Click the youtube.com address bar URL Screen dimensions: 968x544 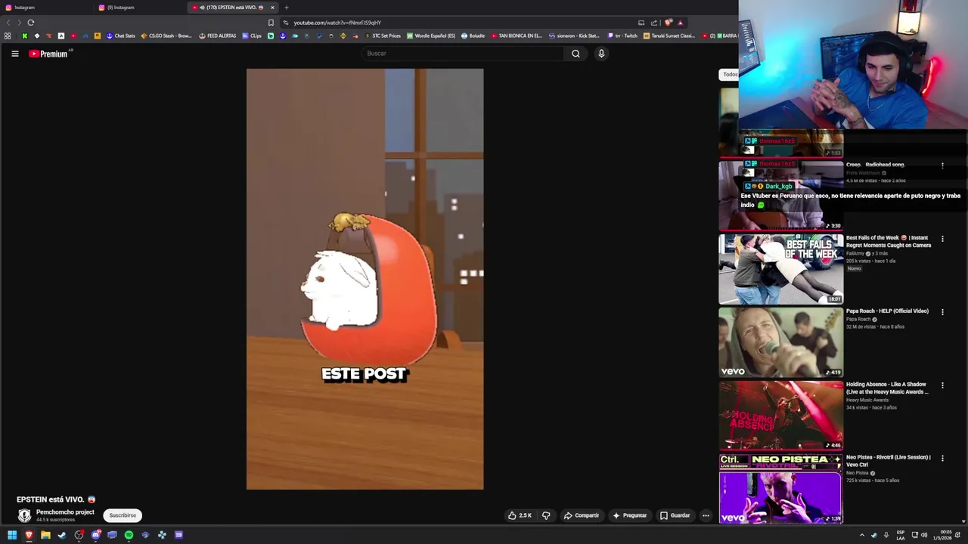[337, 23]
